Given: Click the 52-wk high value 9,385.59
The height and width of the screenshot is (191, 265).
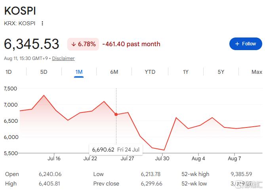Looking at the screenshot, I should point(241,174).
